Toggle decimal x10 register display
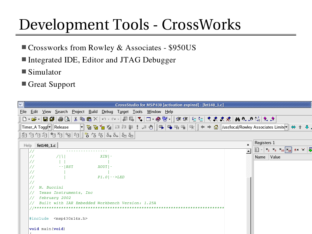Screen dimensions: 312x234 tap(281, 150)
